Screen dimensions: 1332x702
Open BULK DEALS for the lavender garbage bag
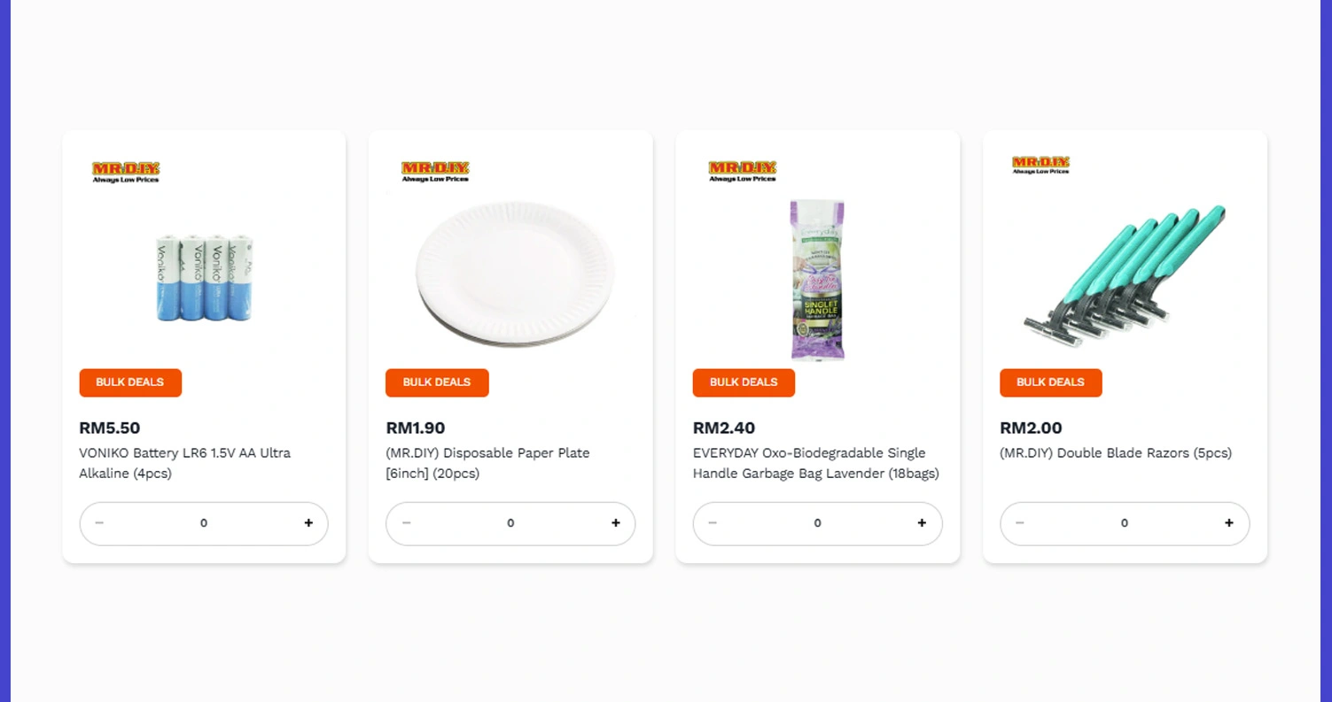(744, 382)
